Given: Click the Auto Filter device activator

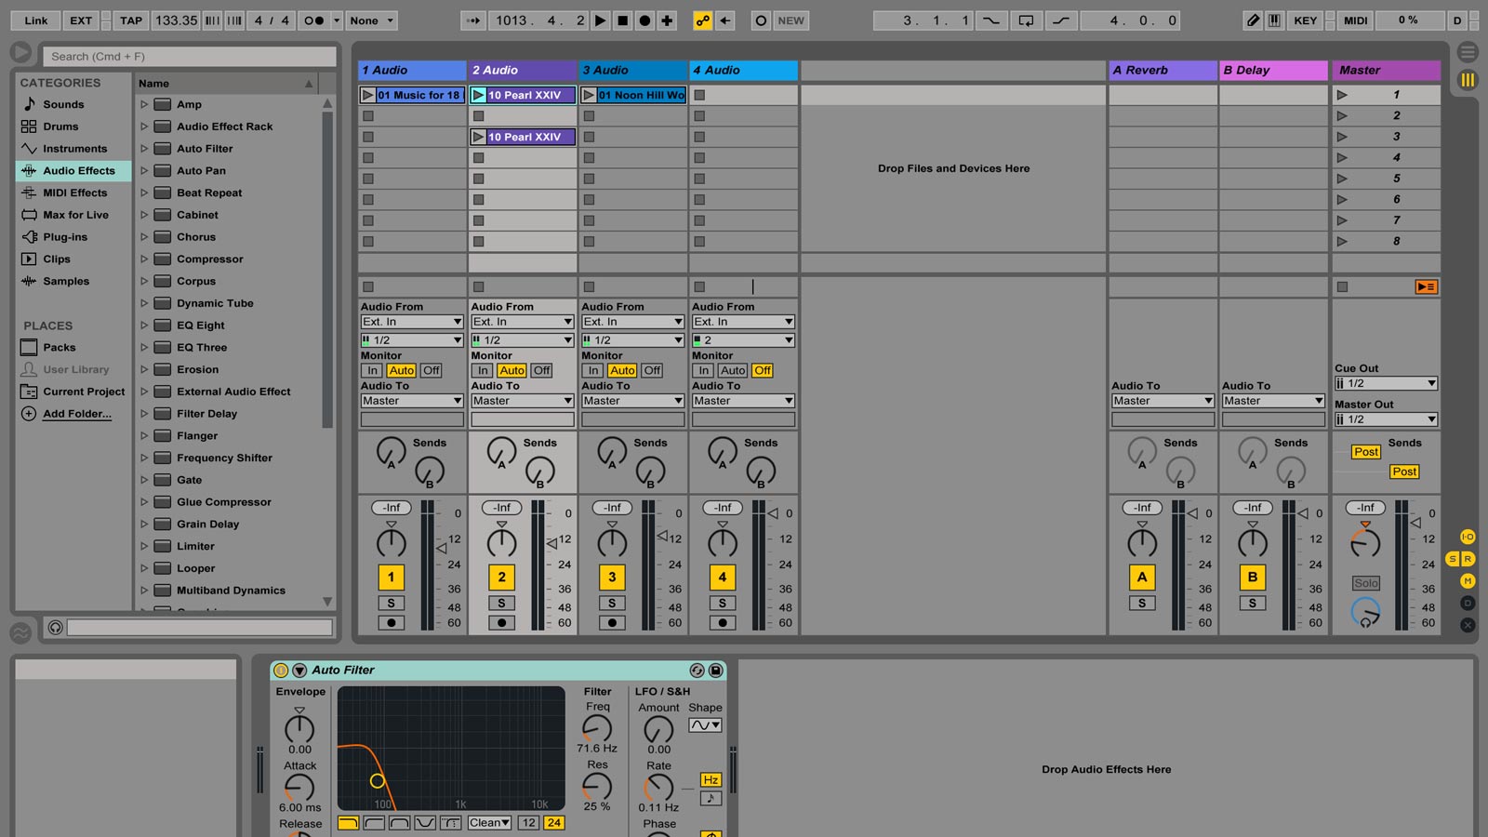Looking at the screenshot, I should pyautogui.click(x=281, y=671).
